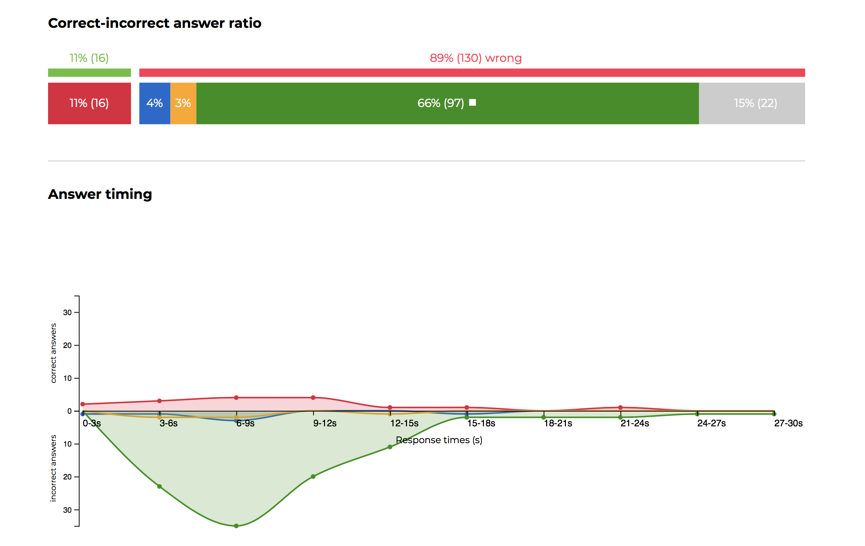Click the "Response times (s)" axis label
The height and width of the screenshot is (546, 865).
tap(439, 440)
